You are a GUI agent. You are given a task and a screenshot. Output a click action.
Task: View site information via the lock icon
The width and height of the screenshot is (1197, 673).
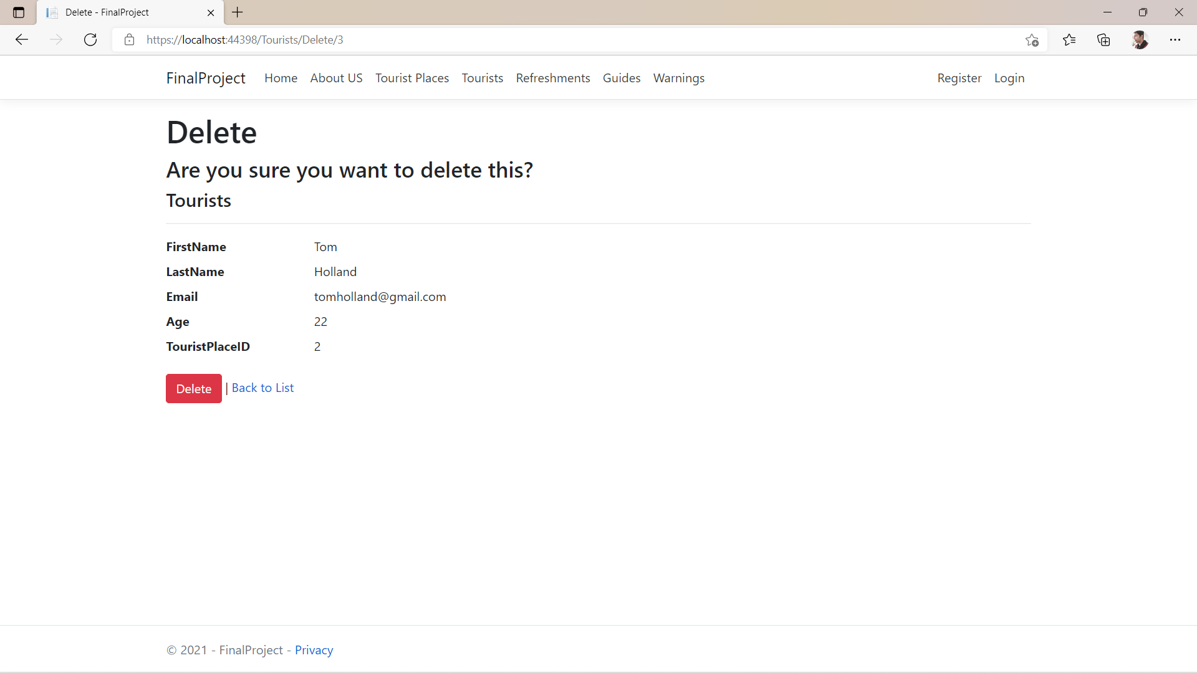click(x=130, y=39)
